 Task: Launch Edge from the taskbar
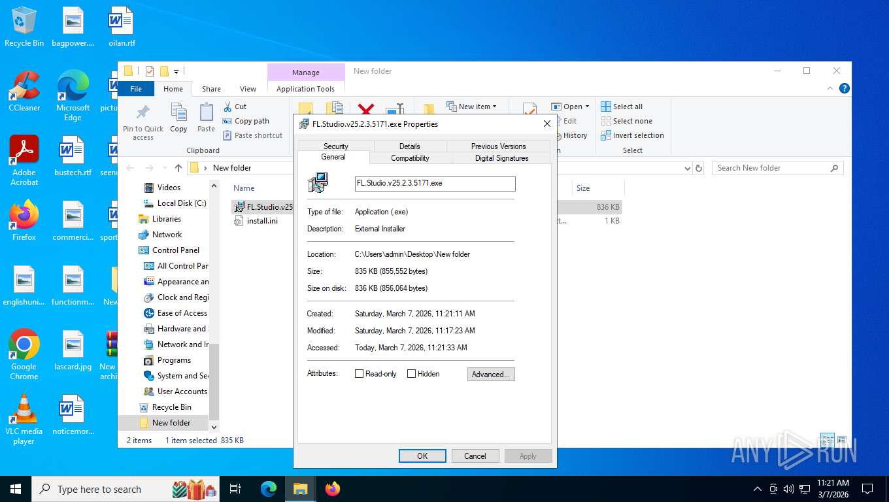pyautogui.click(x=269, y=489)
